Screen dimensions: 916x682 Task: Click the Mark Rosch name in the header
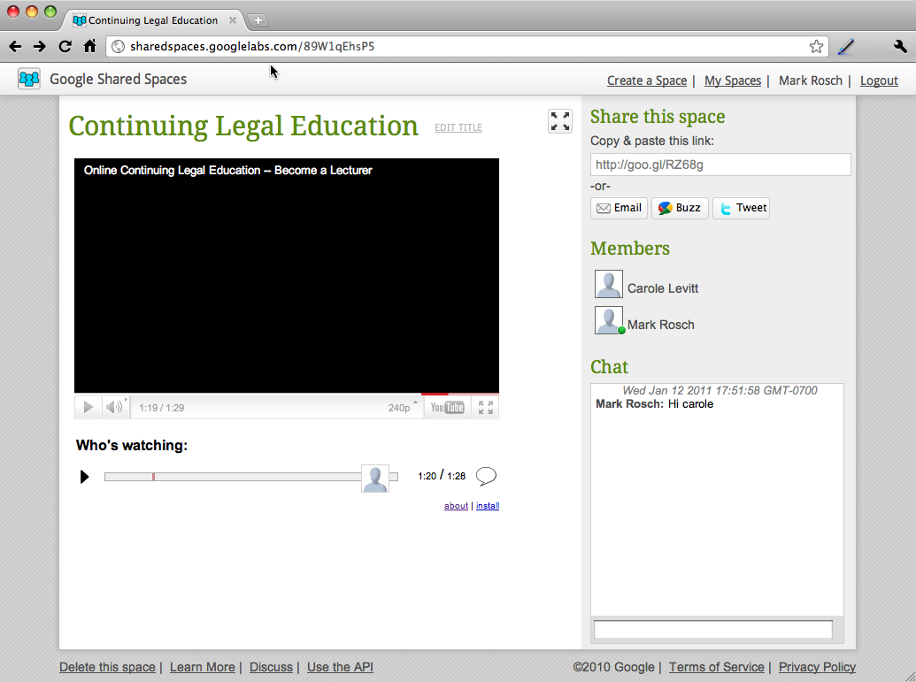[x=811, y=80]
